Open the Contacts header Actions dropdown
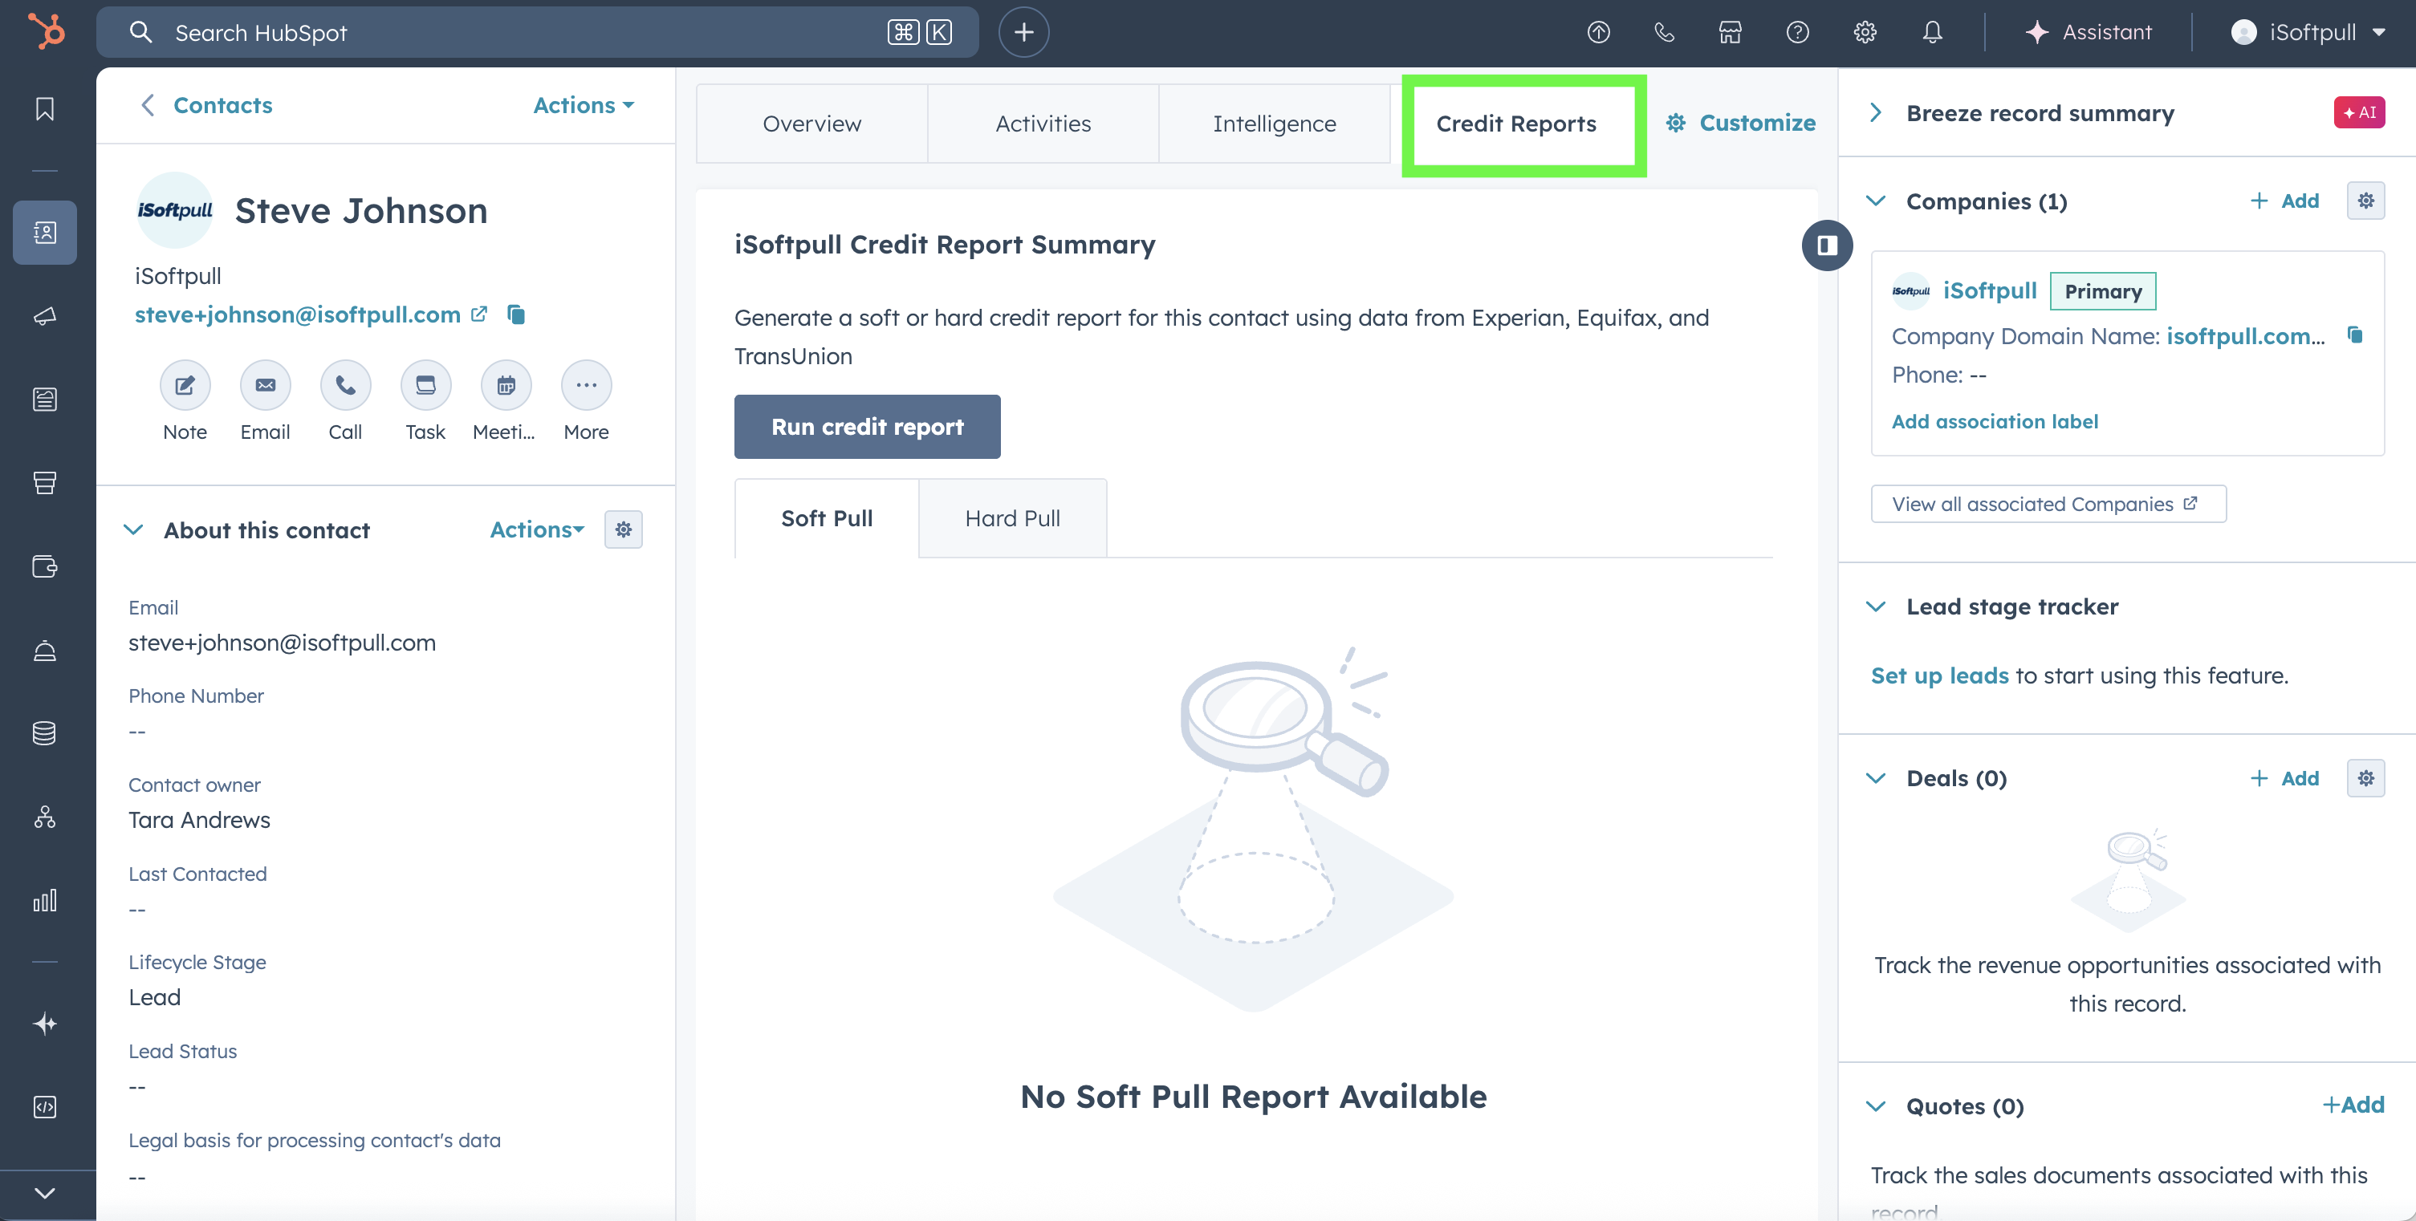 point(584,105)
